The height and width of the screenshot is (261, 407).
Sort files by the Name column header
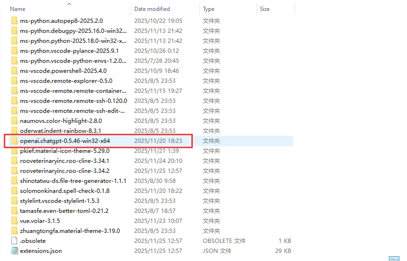pos(18,9)
